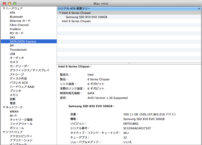
Task: Select アクセシビリティ under ソフトウェア
Action: pos(21,136)
